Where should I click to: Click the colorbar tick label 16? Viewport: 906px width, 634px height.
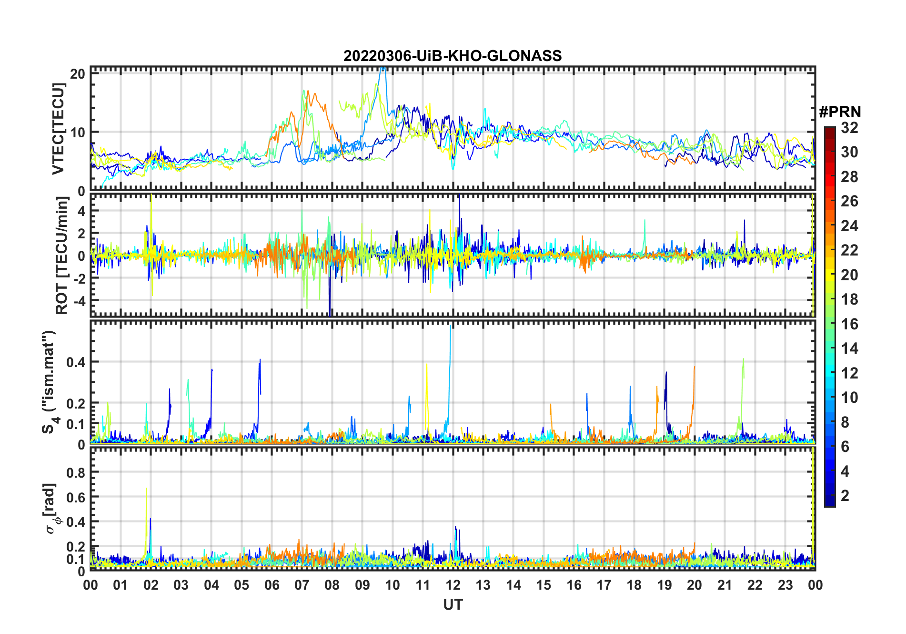[x=849, y=324]
